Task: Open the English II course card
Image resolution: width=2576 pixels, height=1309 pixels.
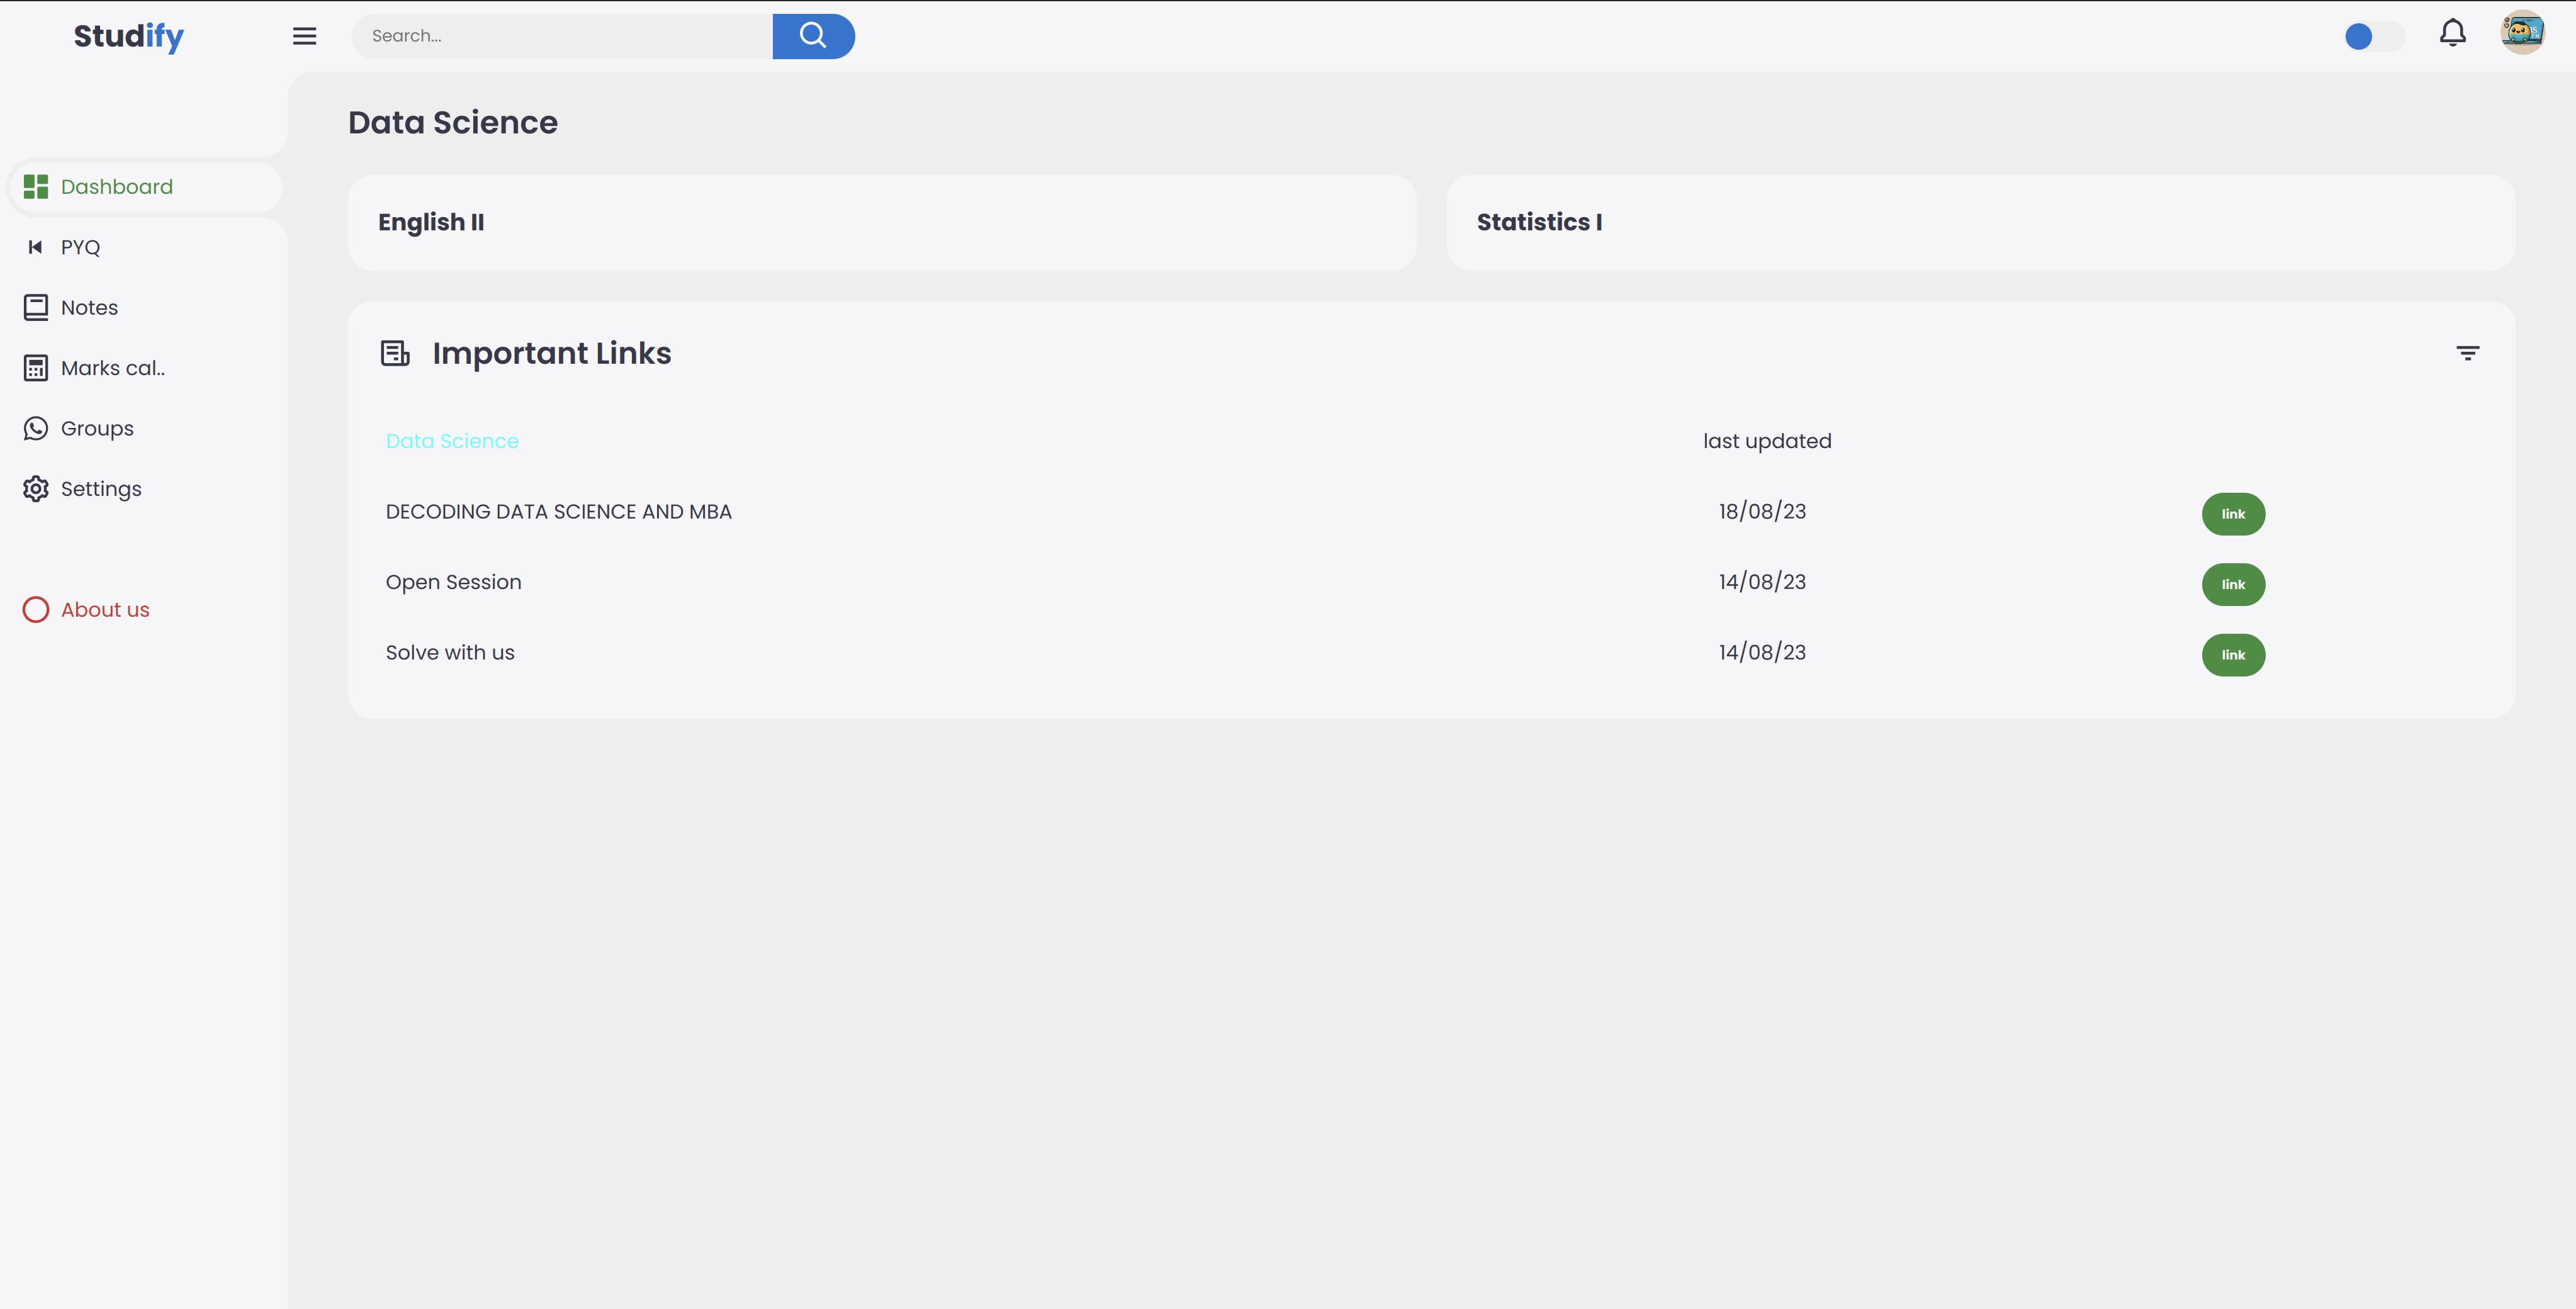Action: click(881, 222)
